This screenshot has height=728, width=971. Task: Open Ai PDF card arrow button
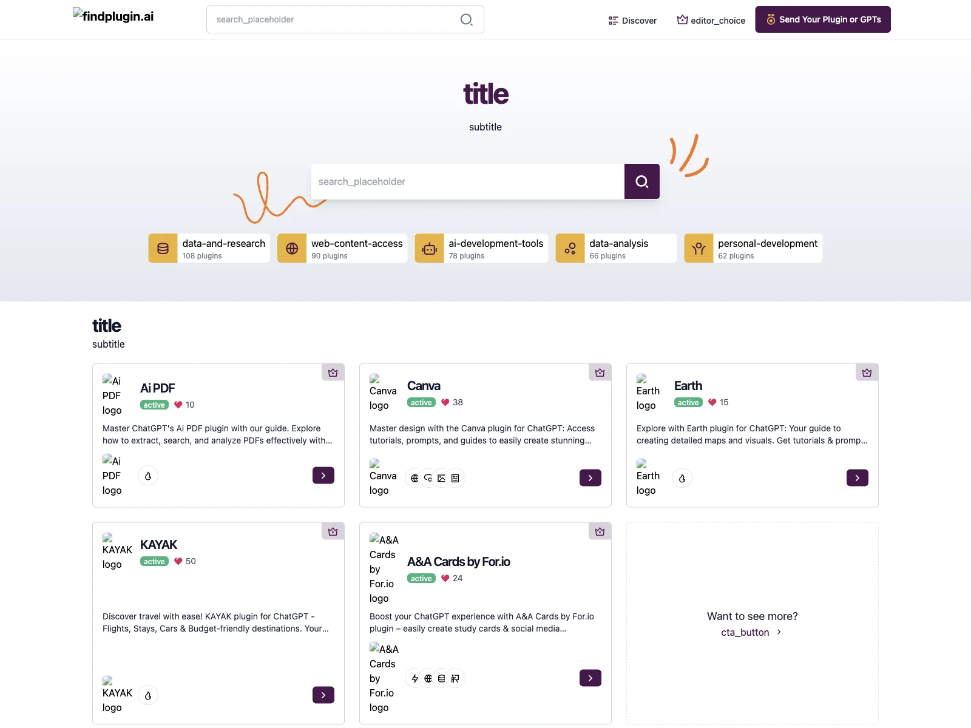[x=323, y=476]
